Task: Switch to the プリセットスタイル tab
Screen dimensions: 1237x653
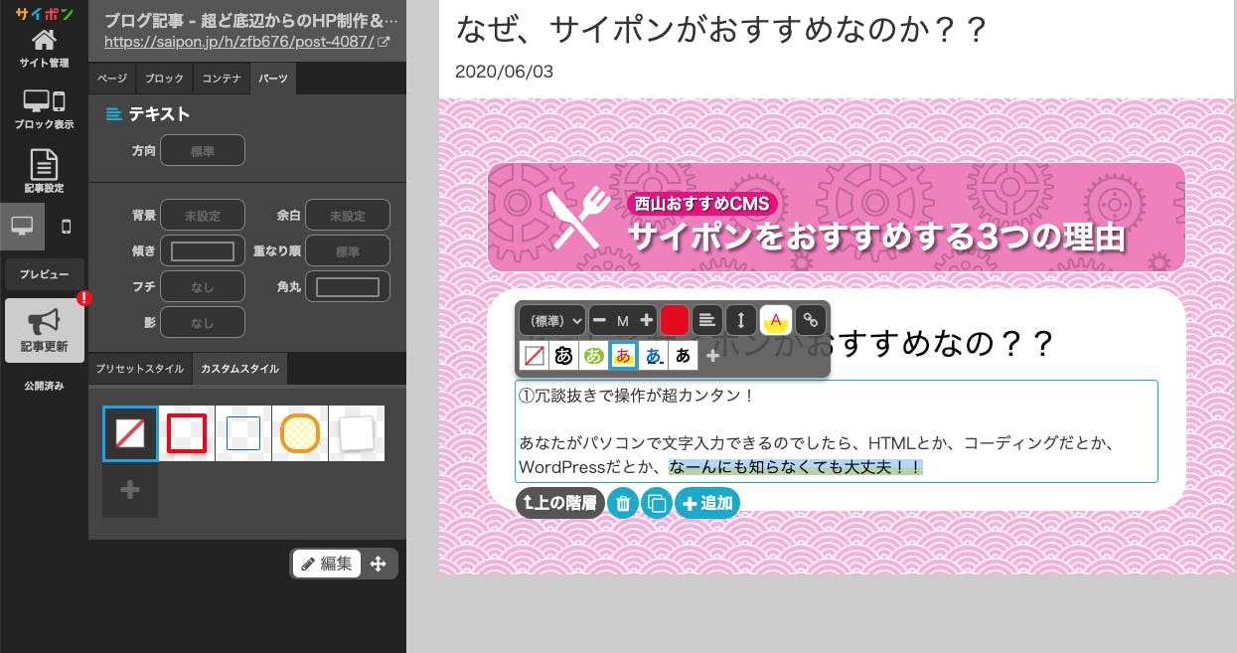Action: [140, 369]
